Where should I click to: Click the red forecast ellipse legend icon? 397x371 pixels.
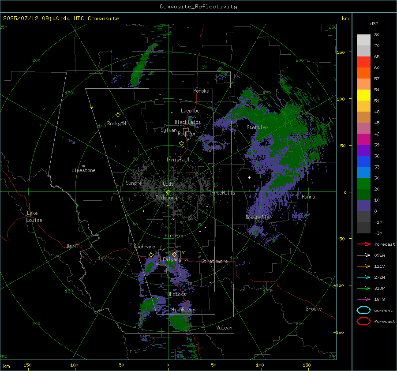coord(363,321)
